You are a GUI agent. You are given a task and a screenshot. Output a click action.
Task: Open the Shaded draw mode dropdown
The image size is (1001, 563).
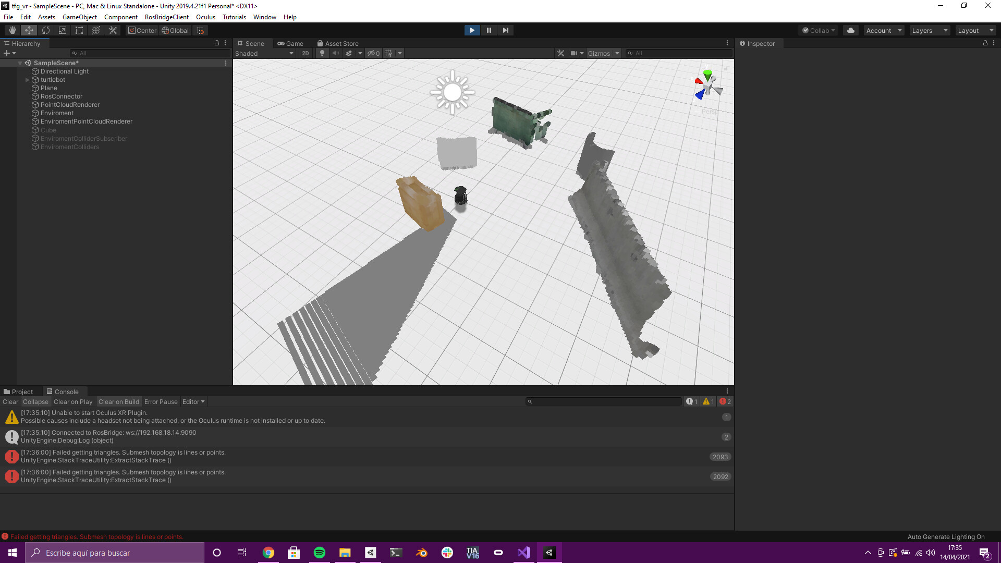[263, 53]
